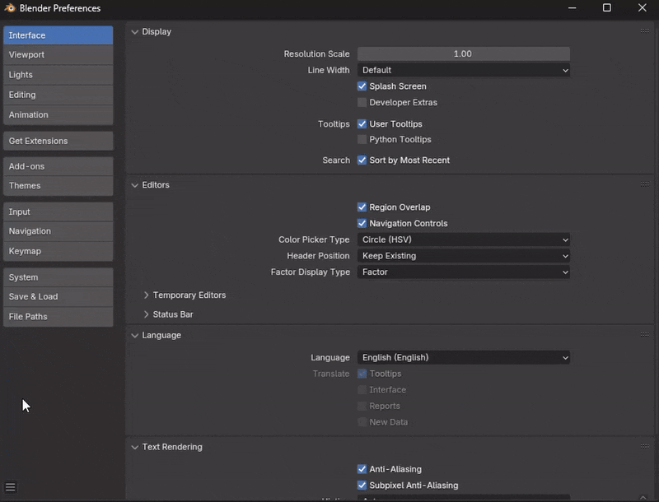
Task: Open the Navigation preferences tab
Action: pyautogui.click(x=58, y=231)
